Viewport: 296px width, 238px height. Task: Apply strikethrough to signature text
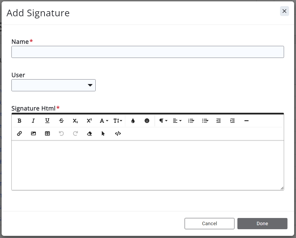tap(61, 121)
